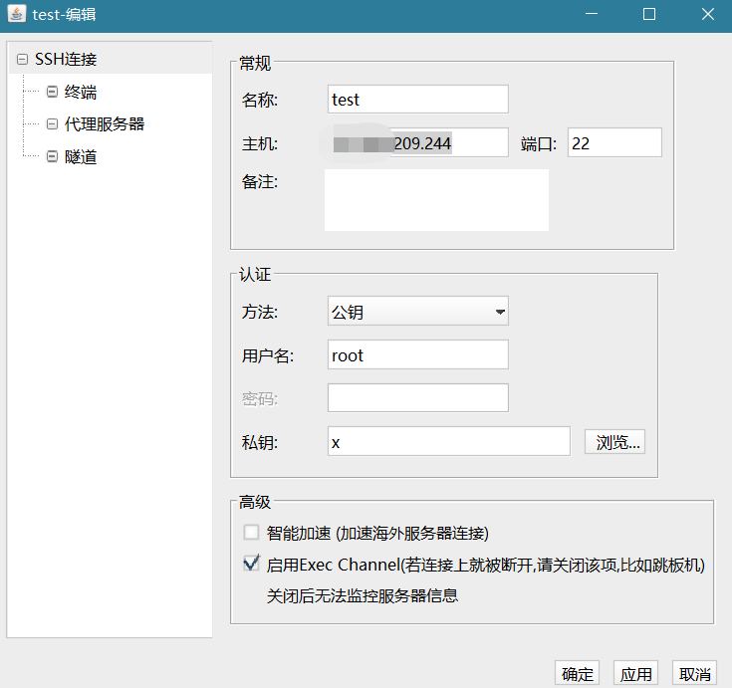The height and width of the screenshot is (688, 732).
Task: Click the 终端 node's tree icon
Action: [x=52, y=92]
